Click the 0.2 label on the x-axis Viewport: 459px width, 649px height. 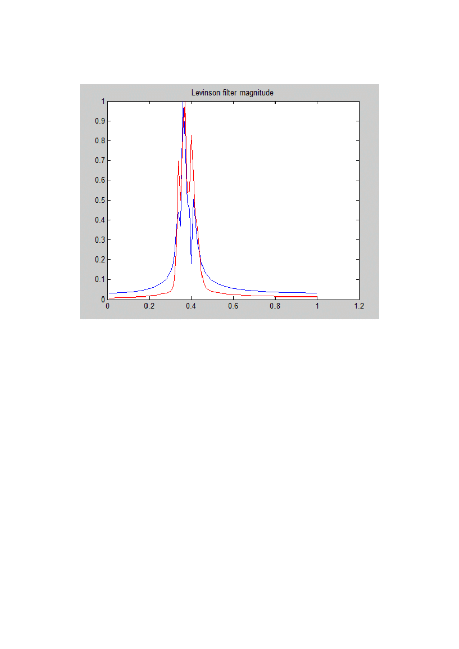(149, 306)
